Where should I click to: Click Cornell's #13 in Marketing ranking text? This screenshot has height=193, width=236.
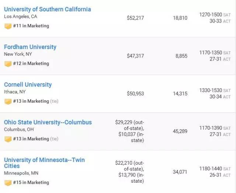point(31,101)
